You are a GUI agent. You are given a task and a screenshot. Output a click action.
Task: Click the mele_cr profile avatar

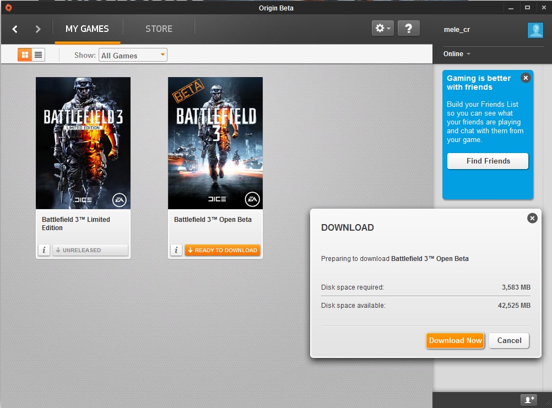pyautogui.click(x=535, y=30)
